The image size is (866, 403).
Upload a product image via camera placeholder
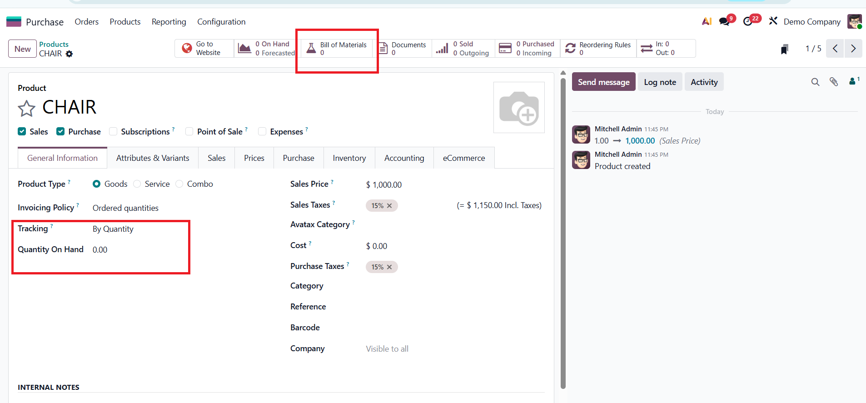click(x=519, y=108)
